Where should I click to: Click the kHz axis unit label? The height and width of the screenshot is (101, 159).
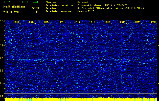pos(2,20)
